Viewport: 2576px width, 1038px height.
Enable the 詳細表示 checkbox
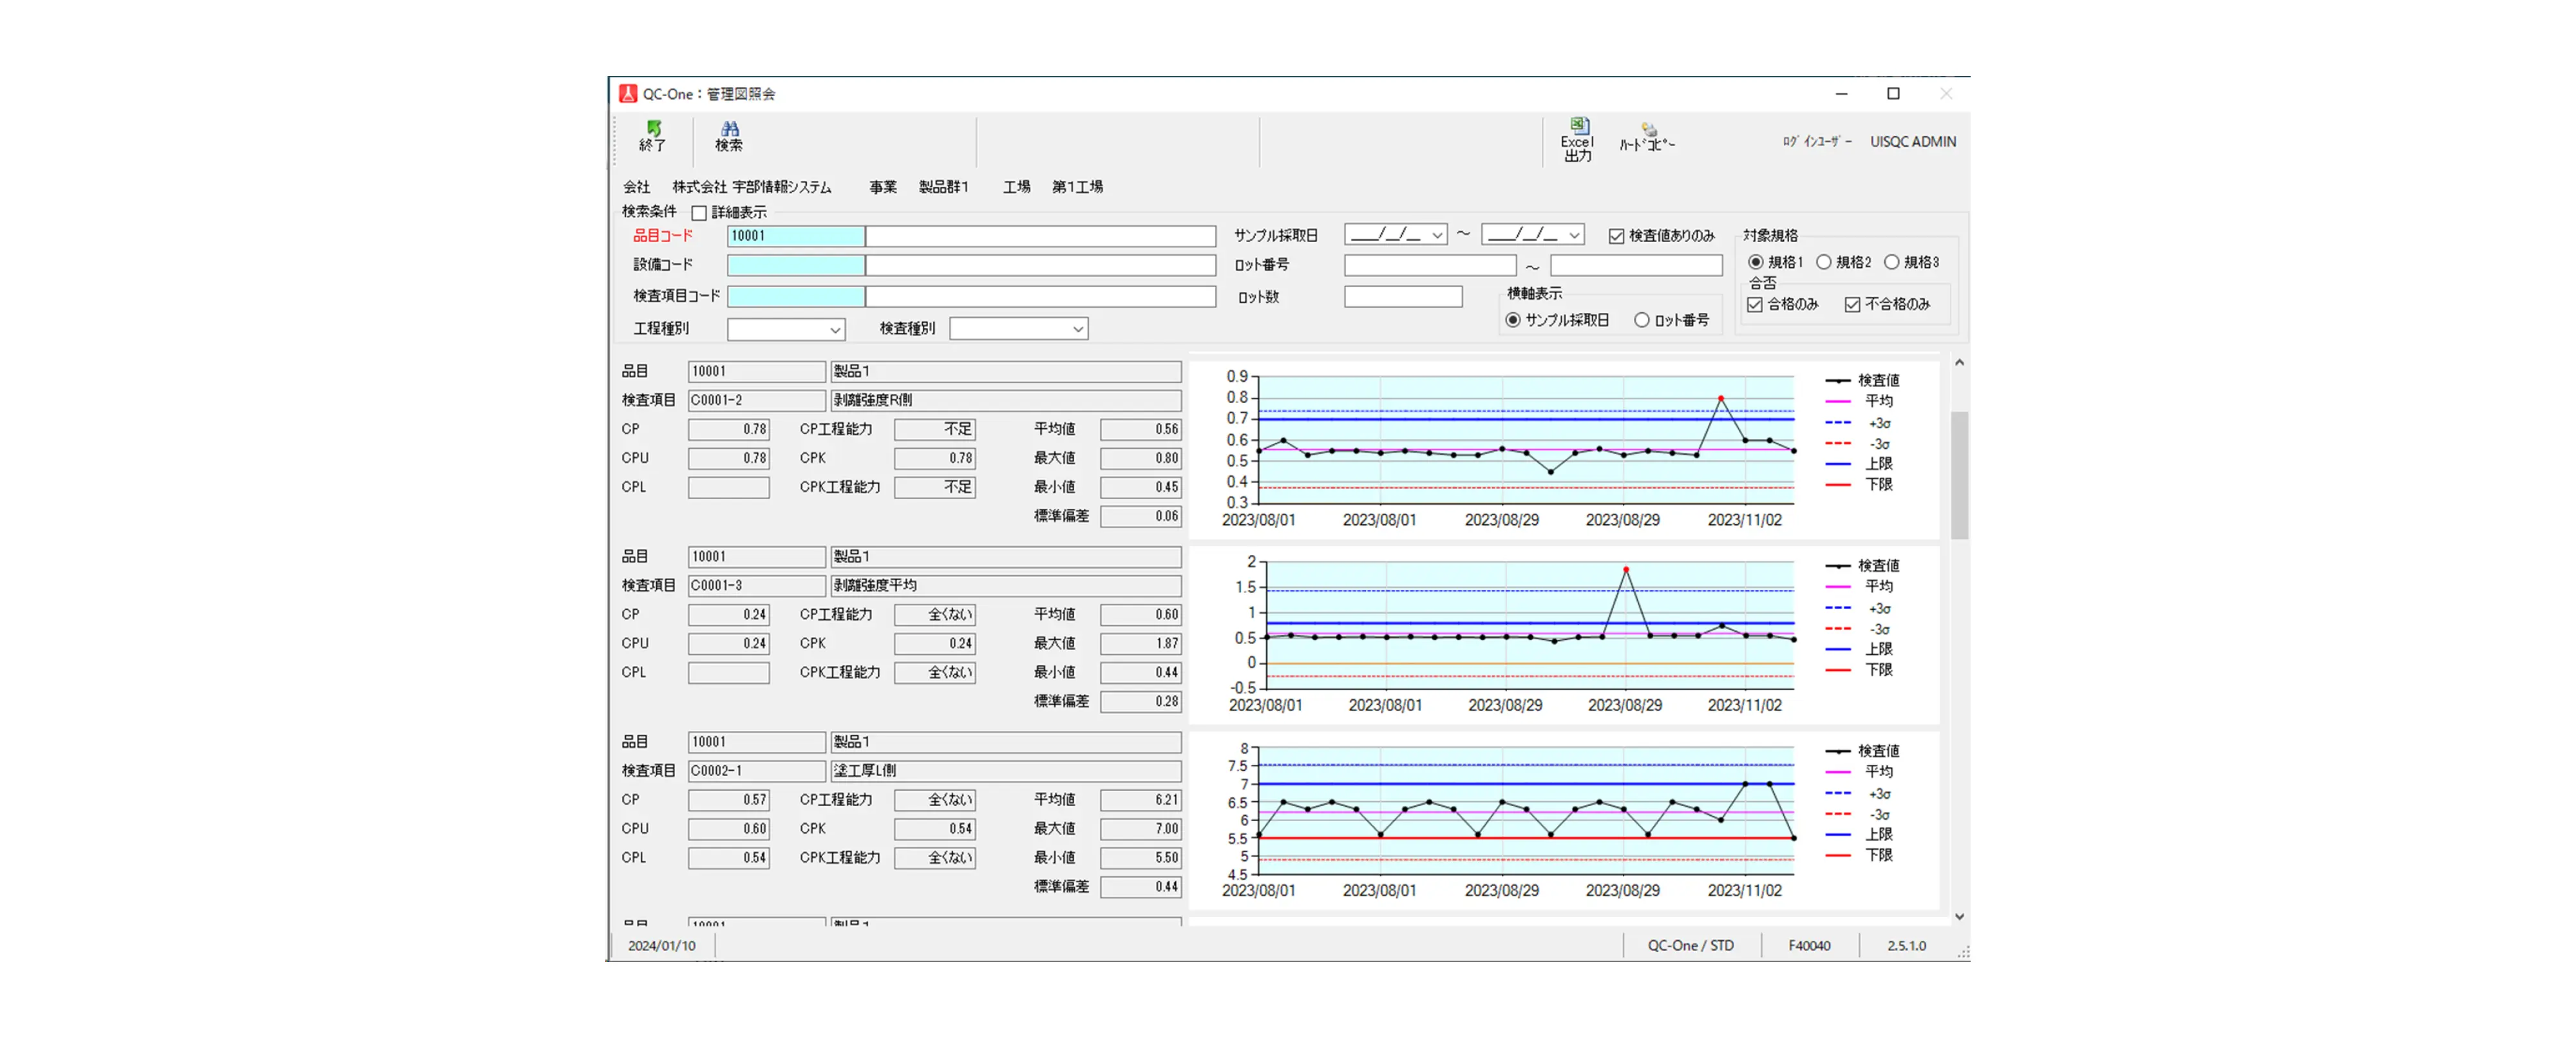(700, 213)
